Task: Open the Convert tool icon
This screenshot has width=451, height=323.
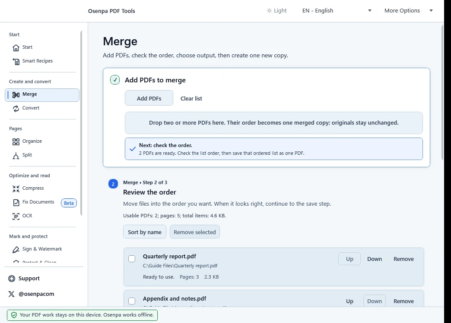Action: pyautogui.click(x=16, y=109)
